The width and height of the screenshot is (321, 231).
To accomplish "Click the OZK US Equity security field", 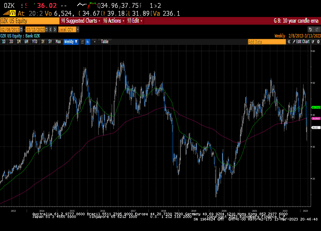I will [30, 21].
